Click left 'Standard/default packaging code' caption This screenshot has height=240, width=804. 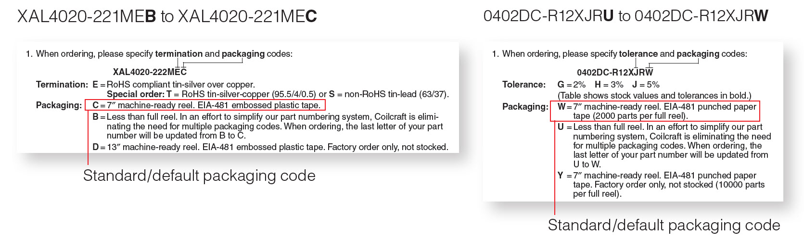(199, 176)
